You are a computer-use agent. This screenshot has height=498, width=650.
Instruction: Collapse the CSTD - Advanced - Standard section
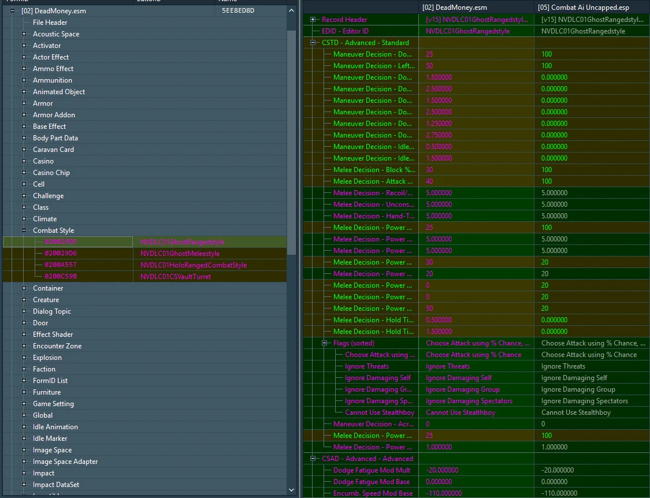coord(313,43)
